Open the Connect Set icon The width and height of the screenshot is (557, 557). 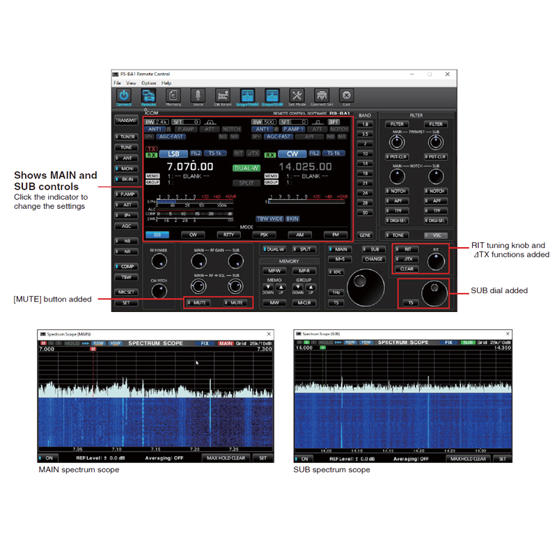pyautogui.click(x=322, y=97)
